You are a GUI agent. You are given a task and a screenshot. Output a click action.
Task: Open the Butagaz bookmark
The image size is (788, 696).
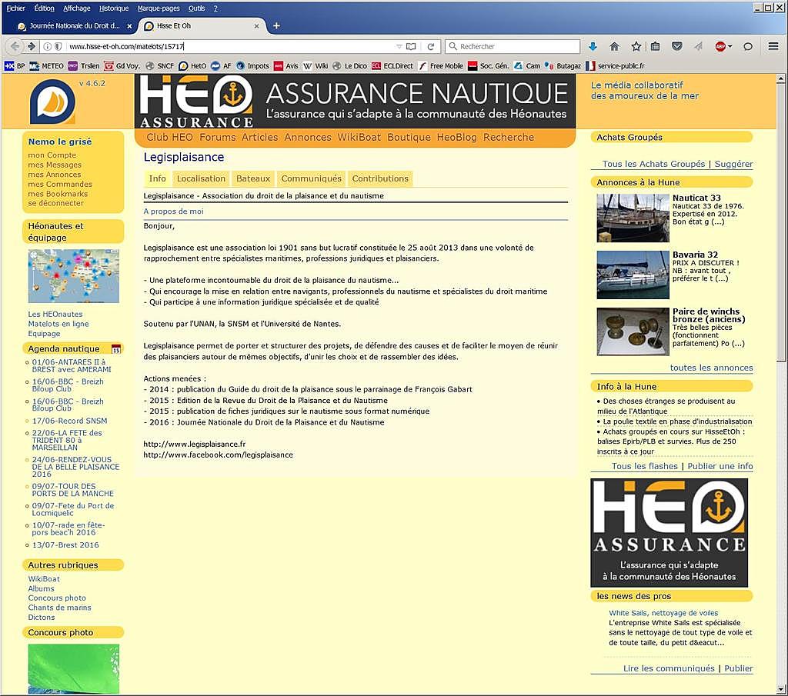tap(563, 66)
